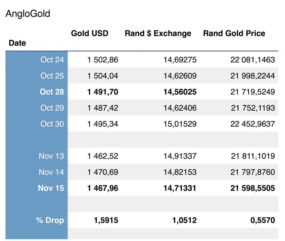This screenshot has width=285, height=241.
Task: Click gold price 1 470,69
Action: click(x=103, y=172)
